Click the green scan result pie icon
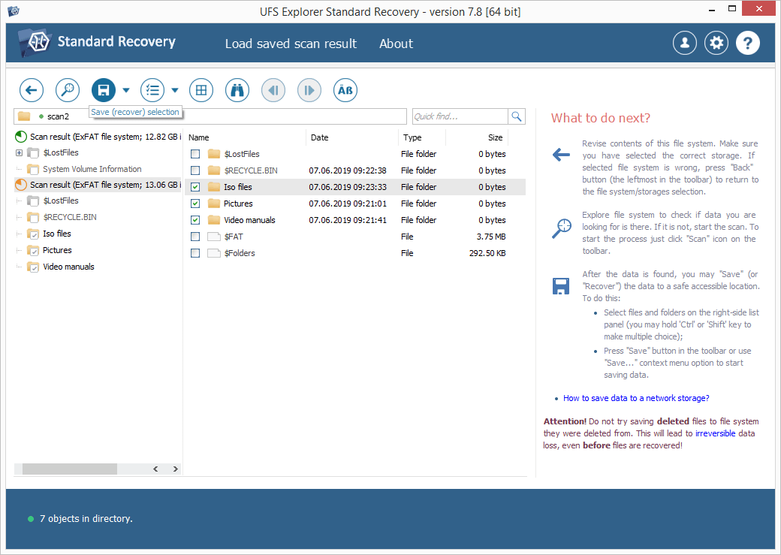 pos(21,137)
